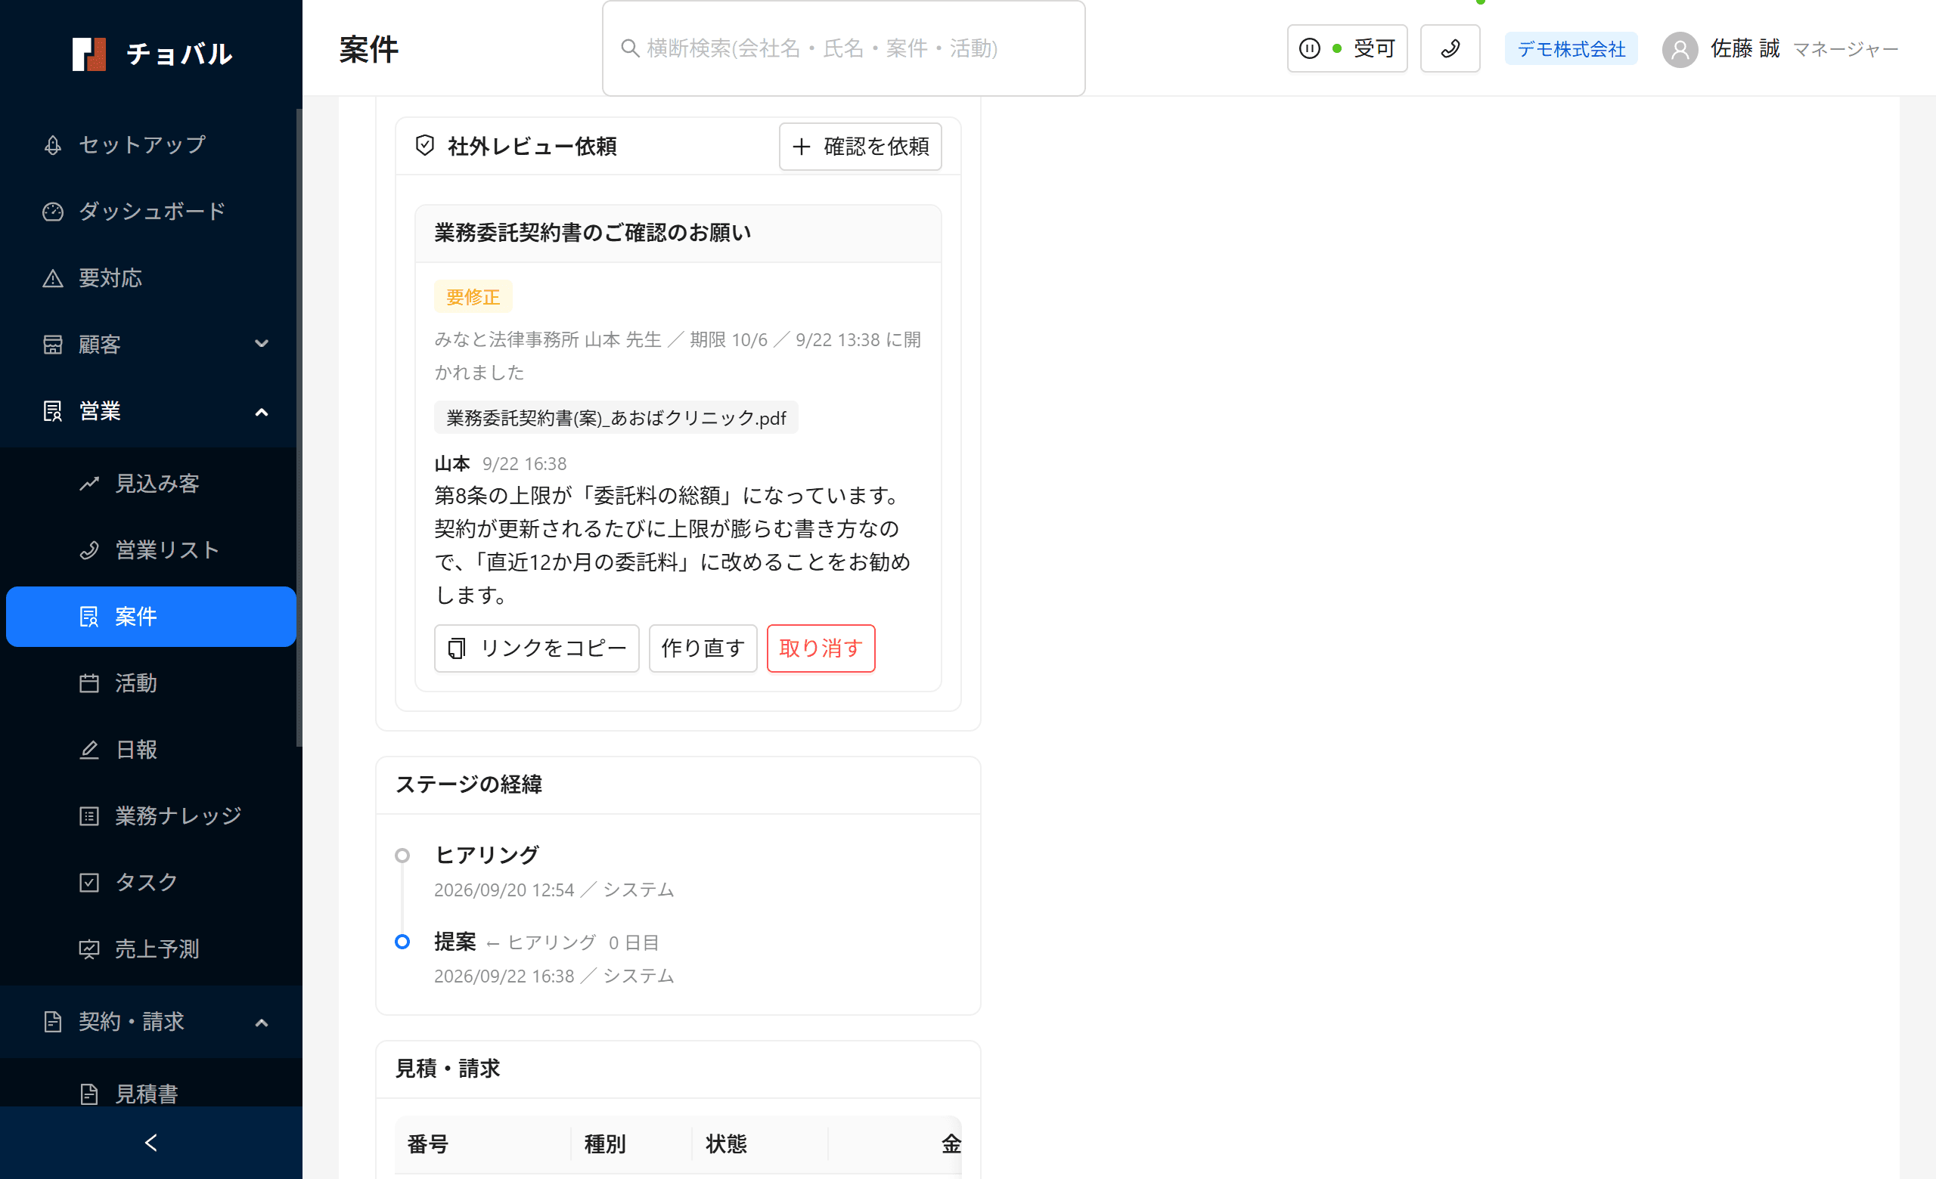Click the ステージの経緯 heading
Image resolution: width=1936 pixels, height=1179 pixels.
pyautogui.click(x=469, y=784)
